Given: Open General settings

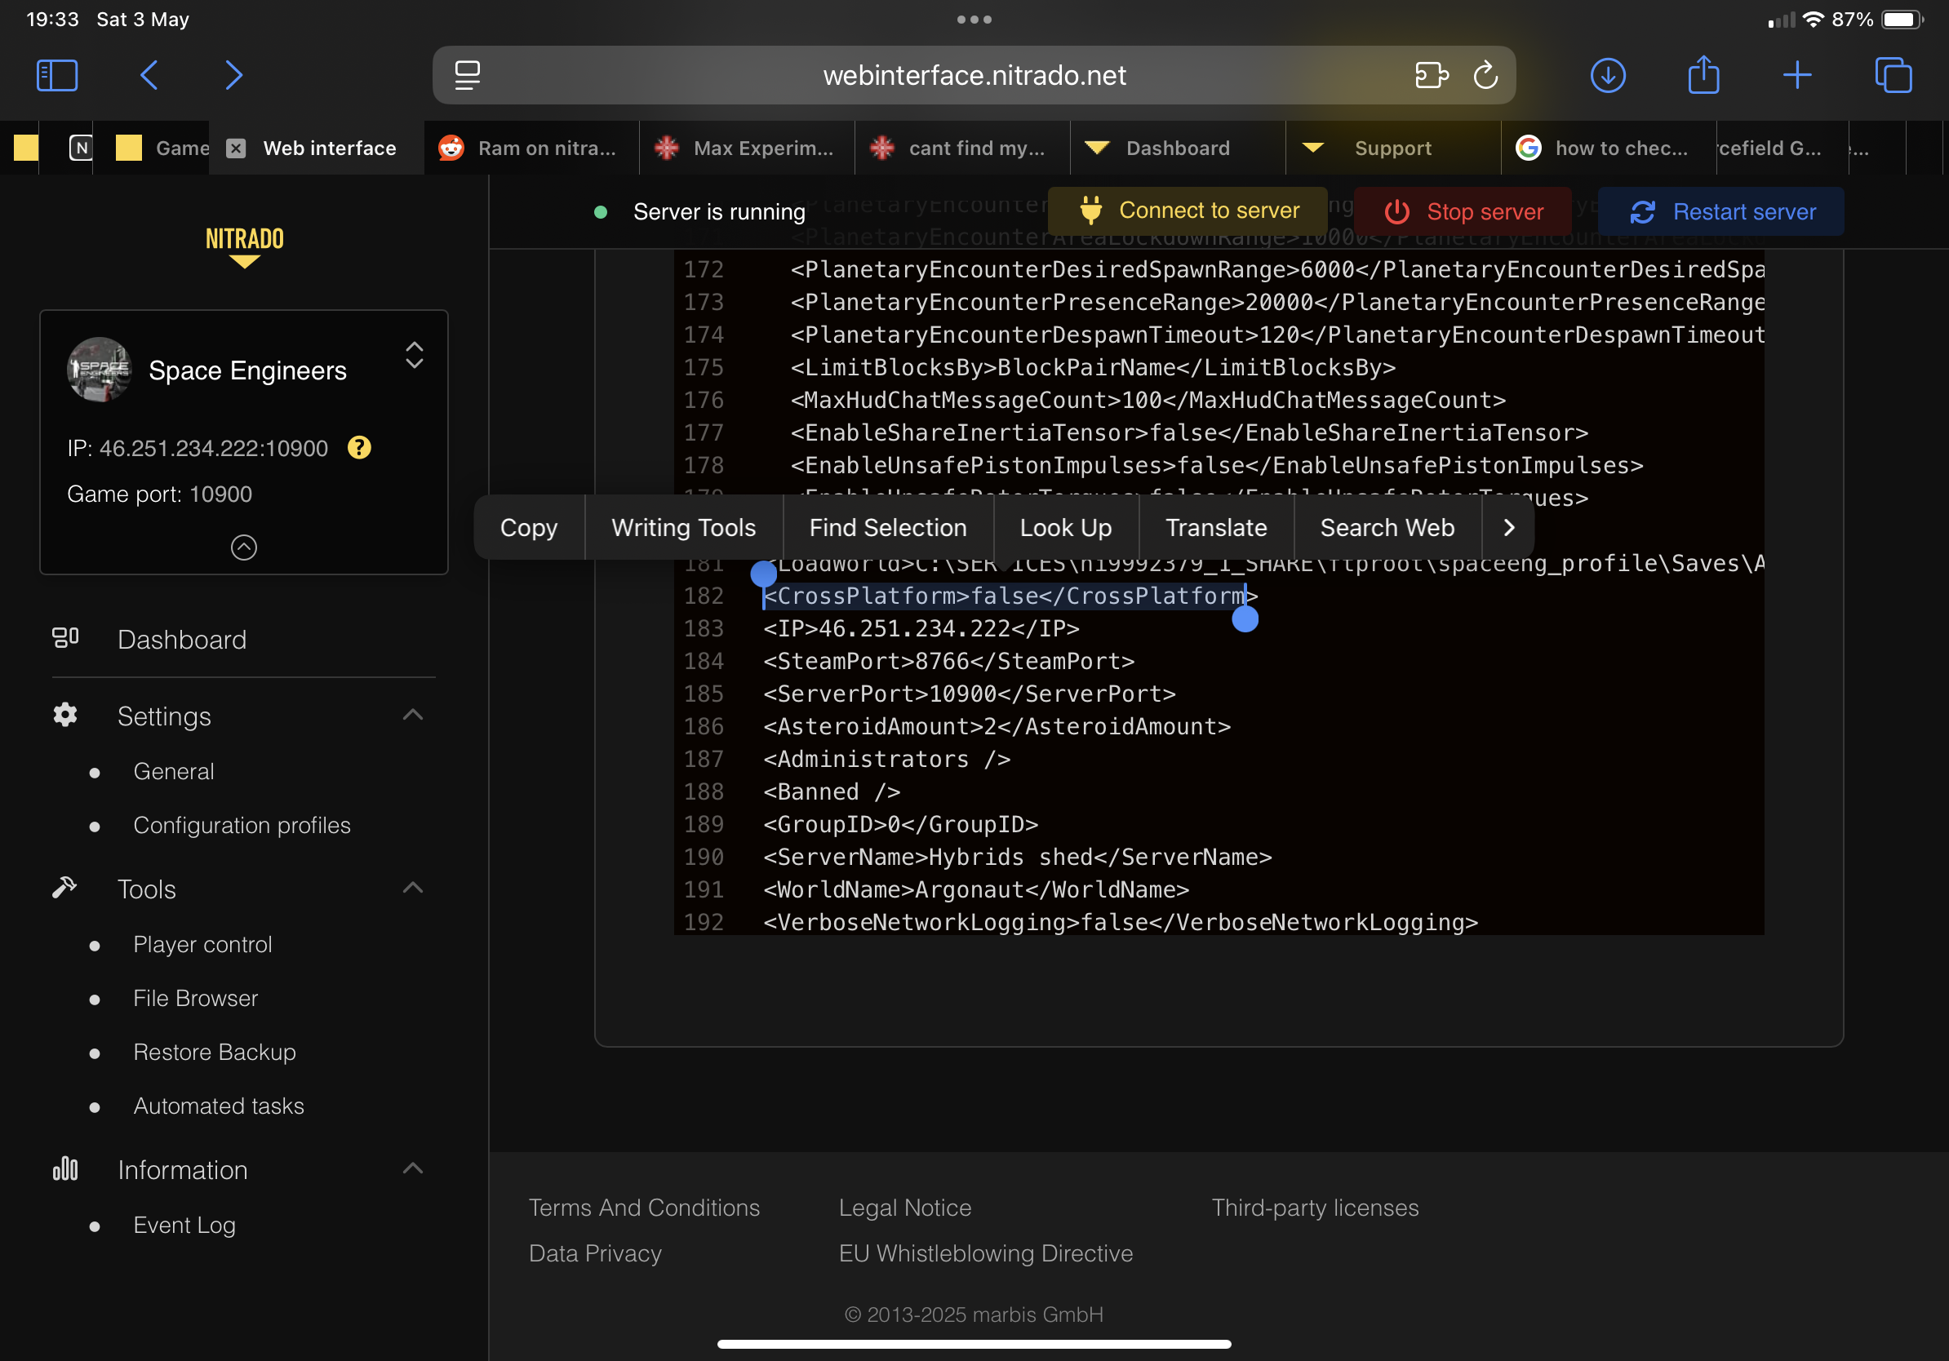Looking at the screenshot, I should tap(173, 771).
